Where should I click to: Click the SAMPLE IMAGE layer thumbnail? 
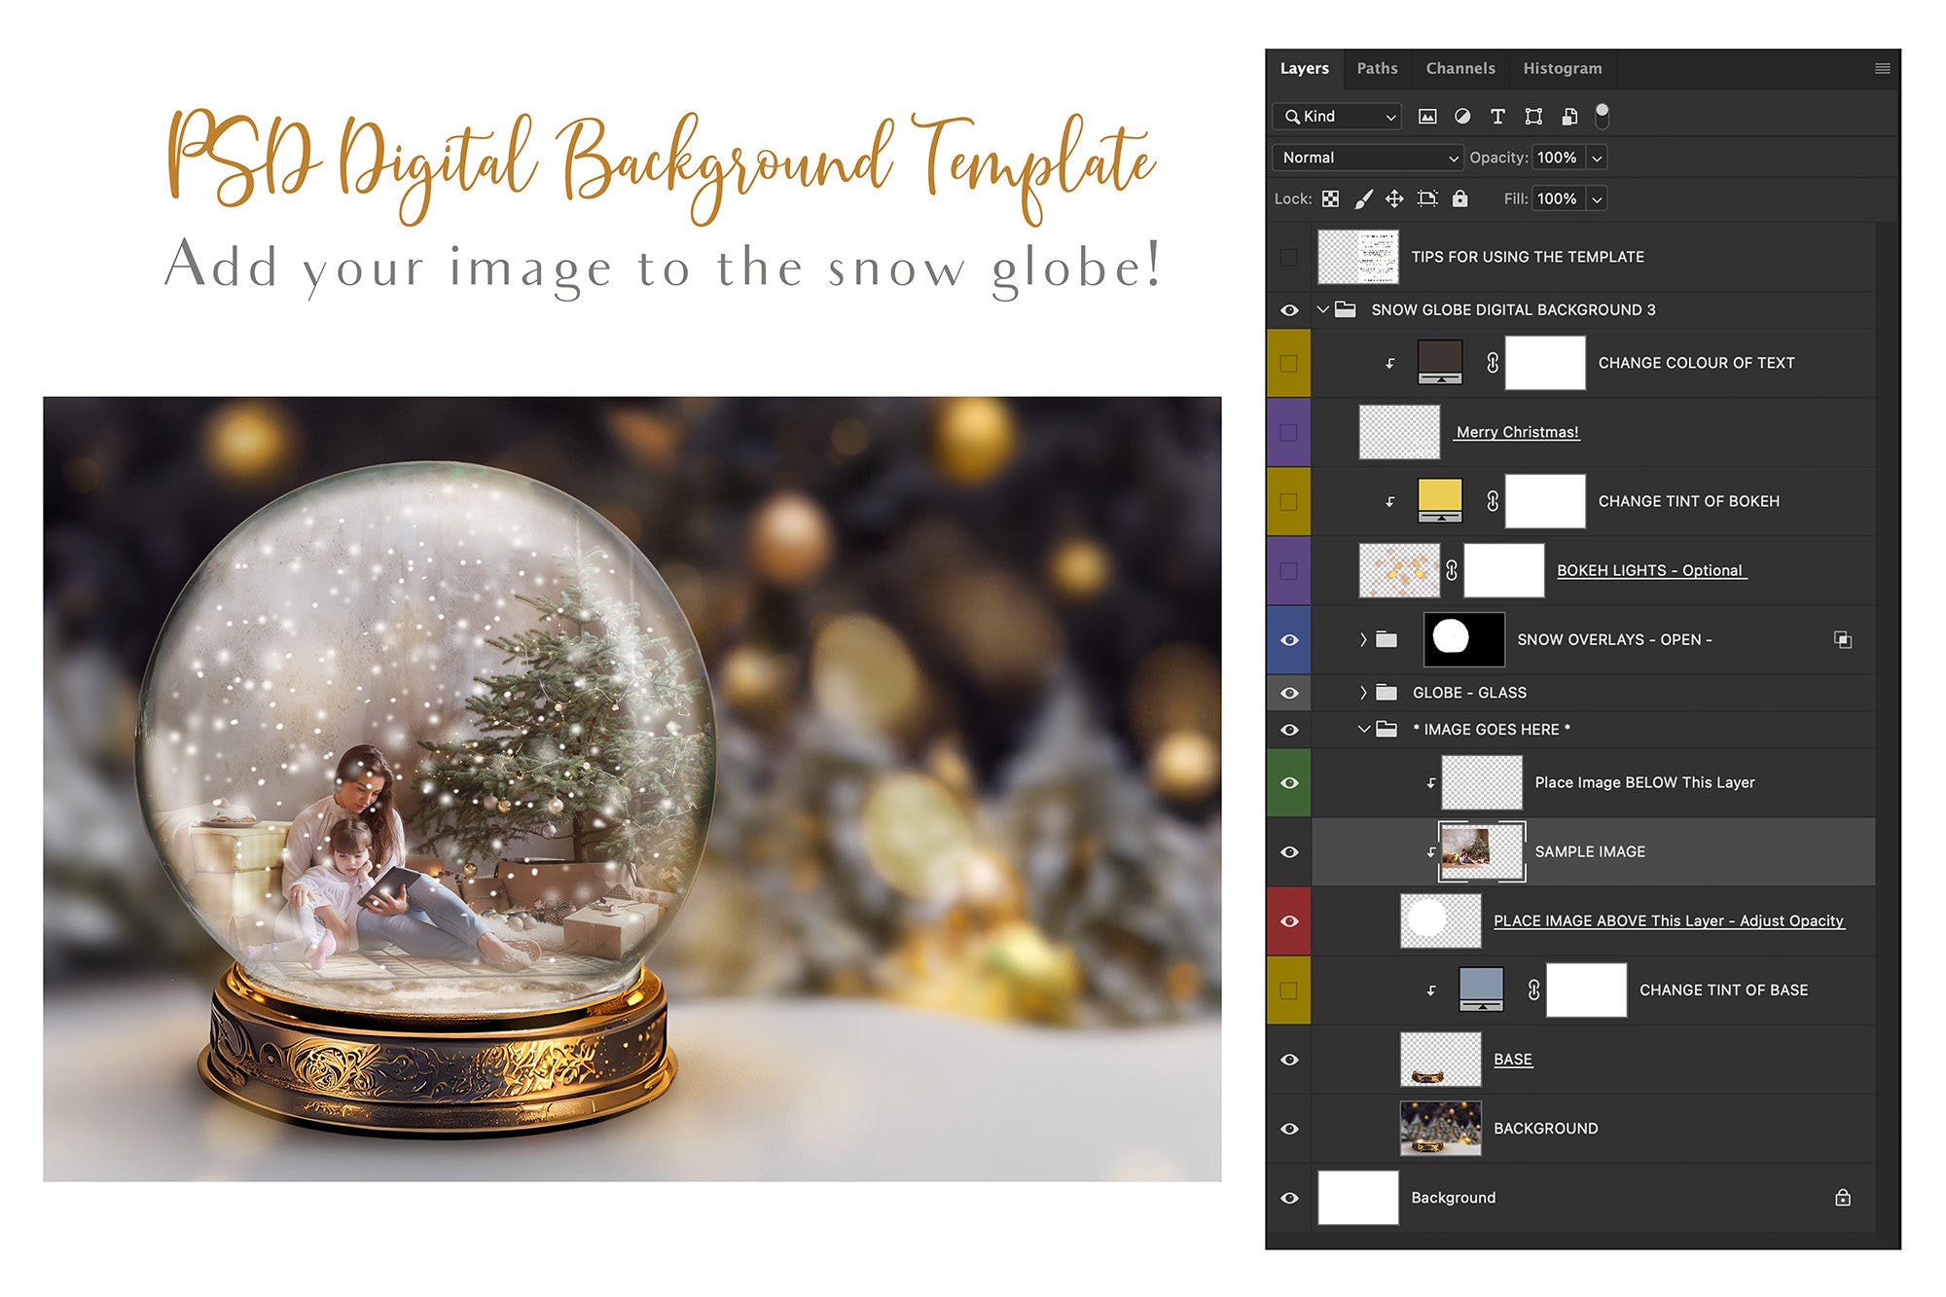[1480, 850]
